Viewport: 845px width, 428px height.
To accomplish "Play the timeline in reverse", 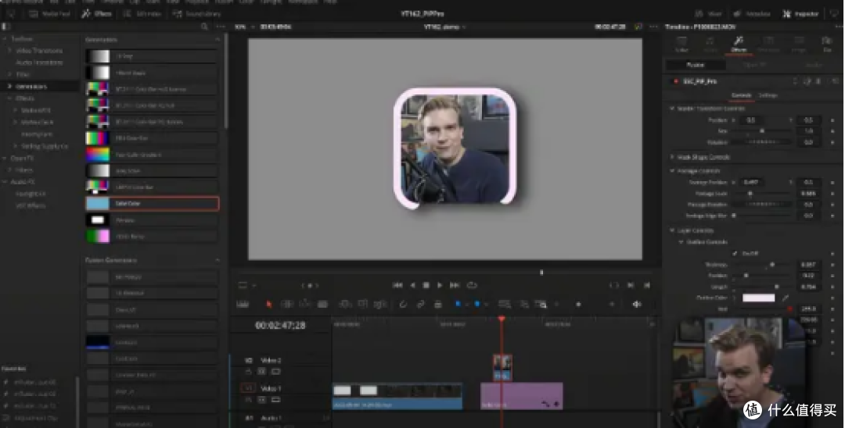I will click(x=413, y=285).
